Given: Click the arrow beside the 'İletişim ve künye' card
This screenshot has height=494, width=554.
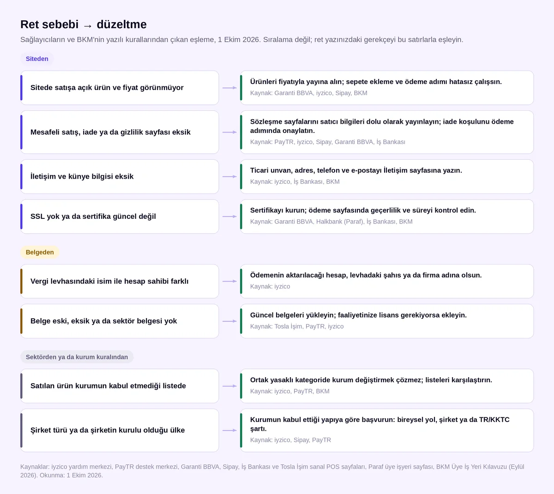Looking at the screenshot, I should tap(229, 177).
